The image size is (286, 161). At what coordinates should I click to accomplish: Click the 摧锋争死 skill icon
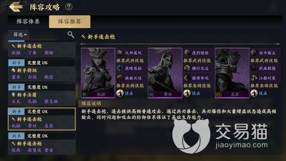[x=187, y=78]
